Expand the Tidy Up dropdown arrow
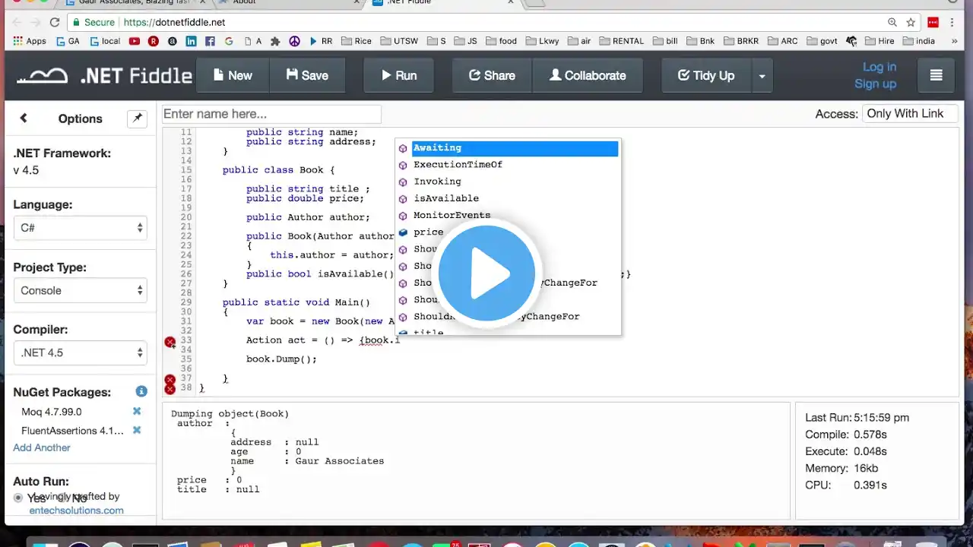Screen dimensions: 973x547 (x=762, y=75)
